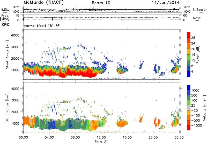The image size is (207, 143).
Task: Select the dark green 100–500 velocity swatch
Action: pos(189,98)
